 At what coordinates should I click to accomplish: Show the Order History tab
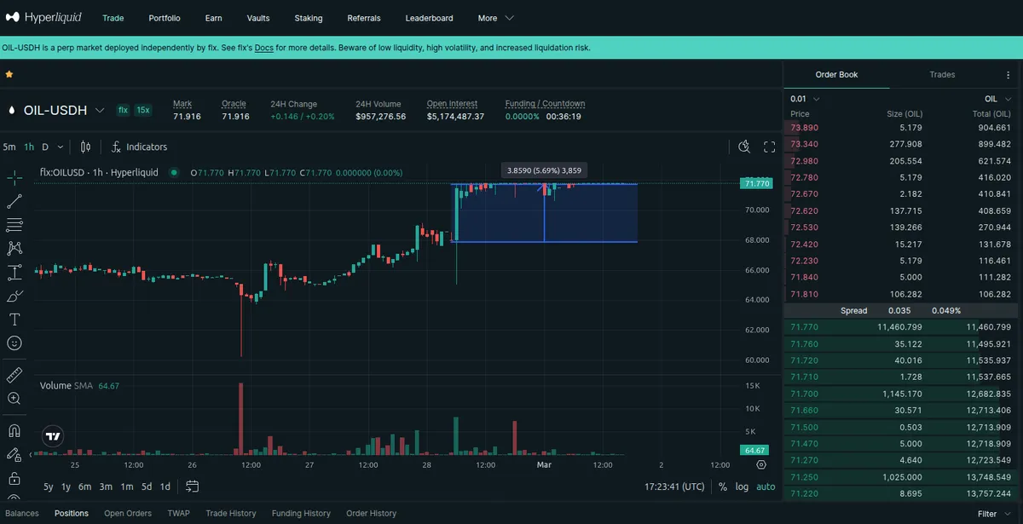(x=371, y=514)
